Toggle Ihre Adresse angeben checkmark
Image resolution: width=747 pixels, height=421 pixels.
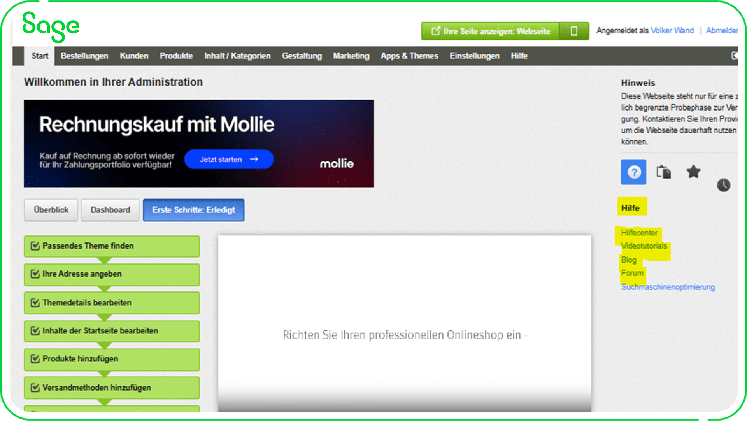(35, 274)
